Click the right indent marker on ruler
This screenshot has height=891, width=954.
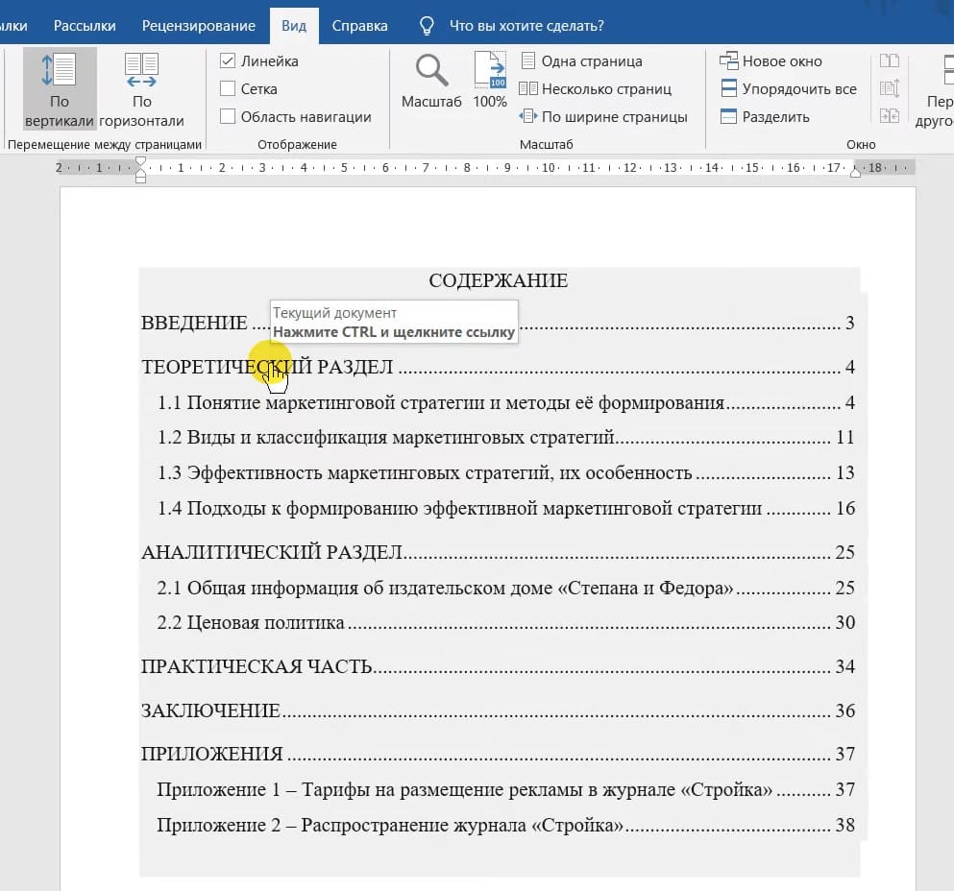[x=855, y=173]
